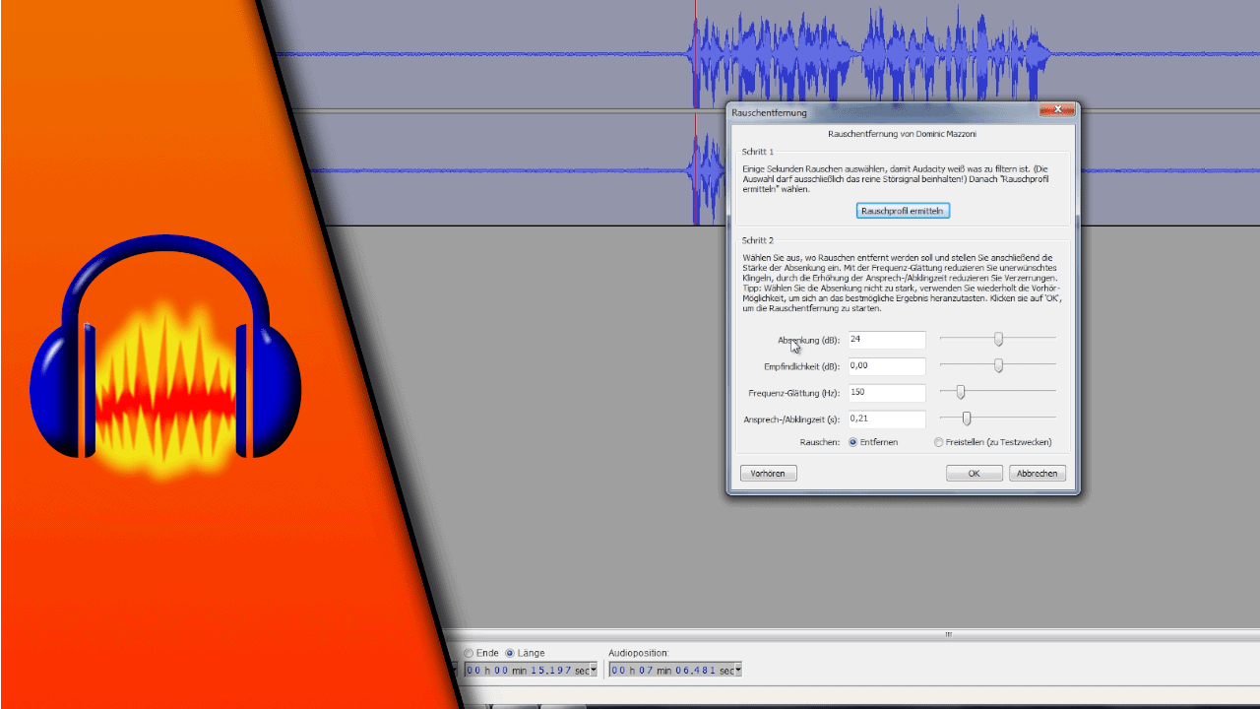Click the Frequenz-Glättung (Hz) slider handle
The image size is (1260, 709).
961,392
